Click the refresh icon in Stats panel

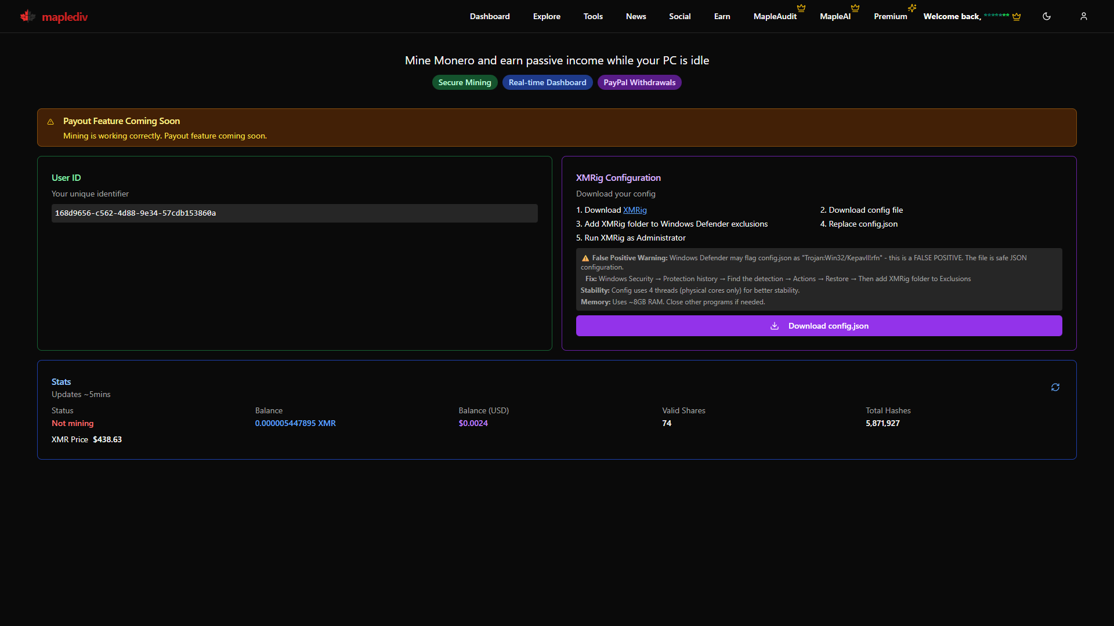(1055, 387)
